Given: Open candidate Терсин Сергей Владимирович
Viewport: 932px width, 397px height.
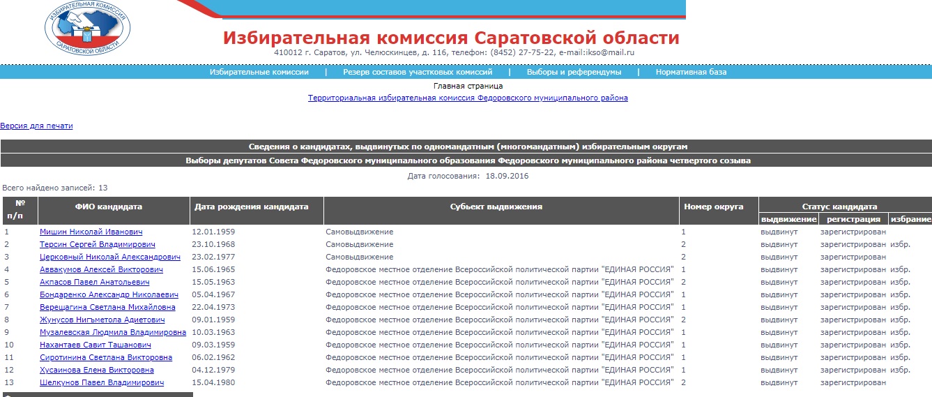Looking at the screenshot, I should click(x=97, y=245).
